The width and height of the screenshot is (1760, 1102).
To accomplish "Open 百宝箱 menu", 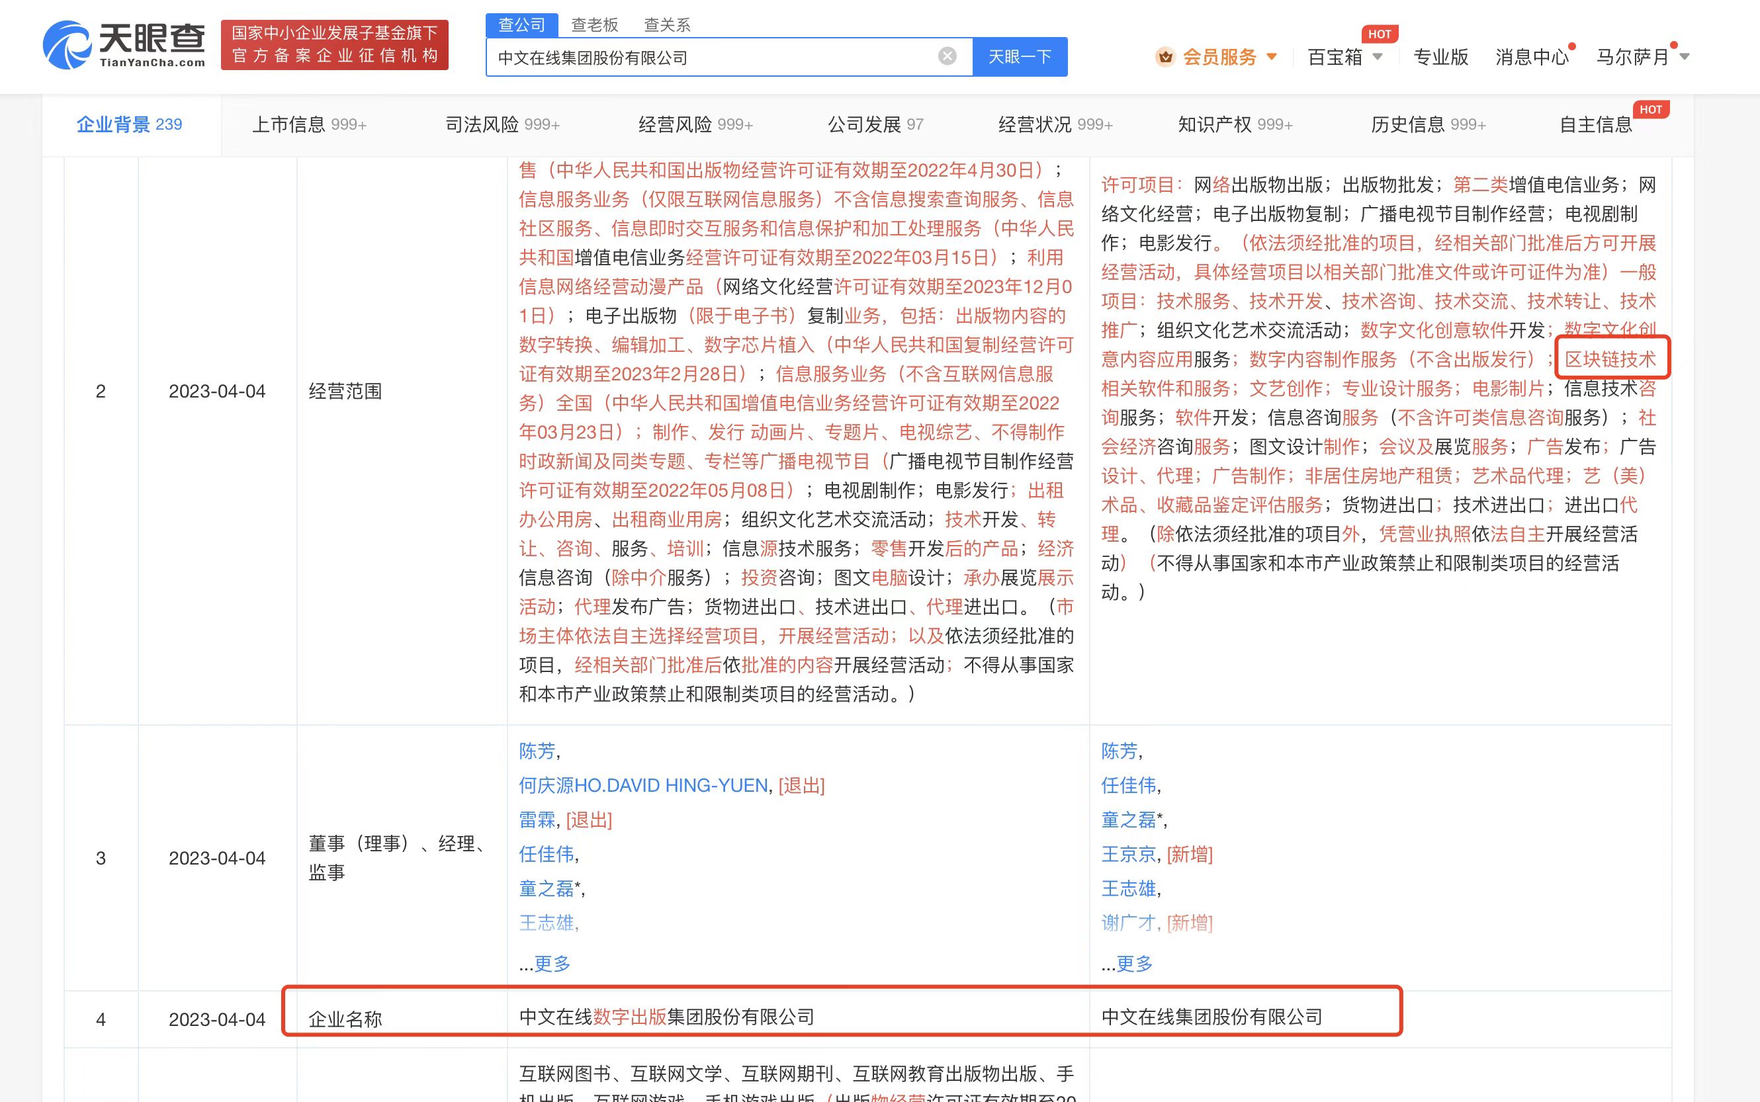I will click(1336, 56).
